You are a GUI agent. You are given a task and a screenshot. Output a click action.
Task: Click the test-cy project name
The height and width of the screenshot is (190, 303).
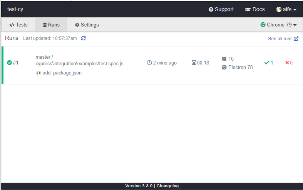coord(15,9)
